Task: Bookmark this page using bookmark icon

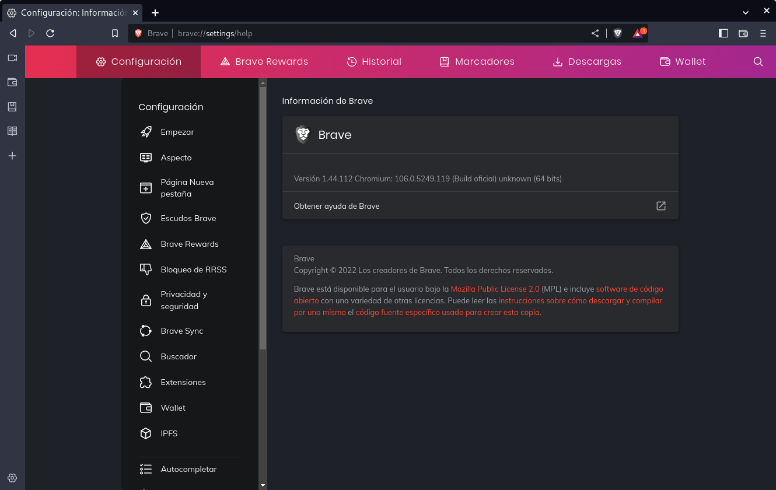Action: (115, 33)
